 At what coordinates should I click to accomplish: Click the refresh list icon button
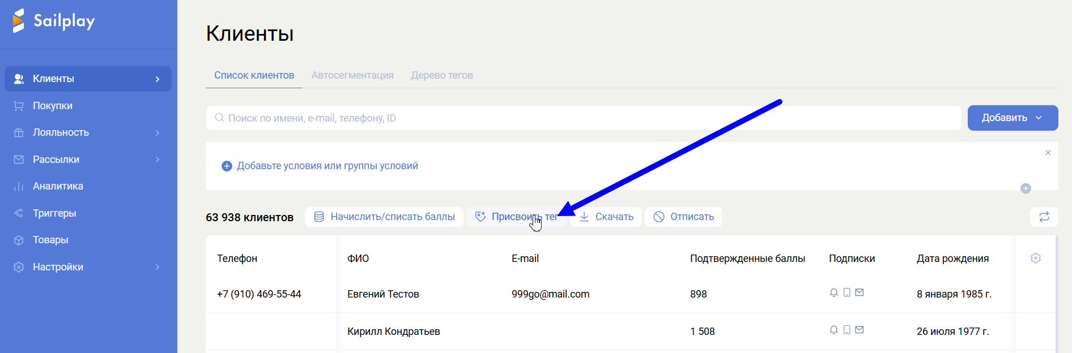1044,217
